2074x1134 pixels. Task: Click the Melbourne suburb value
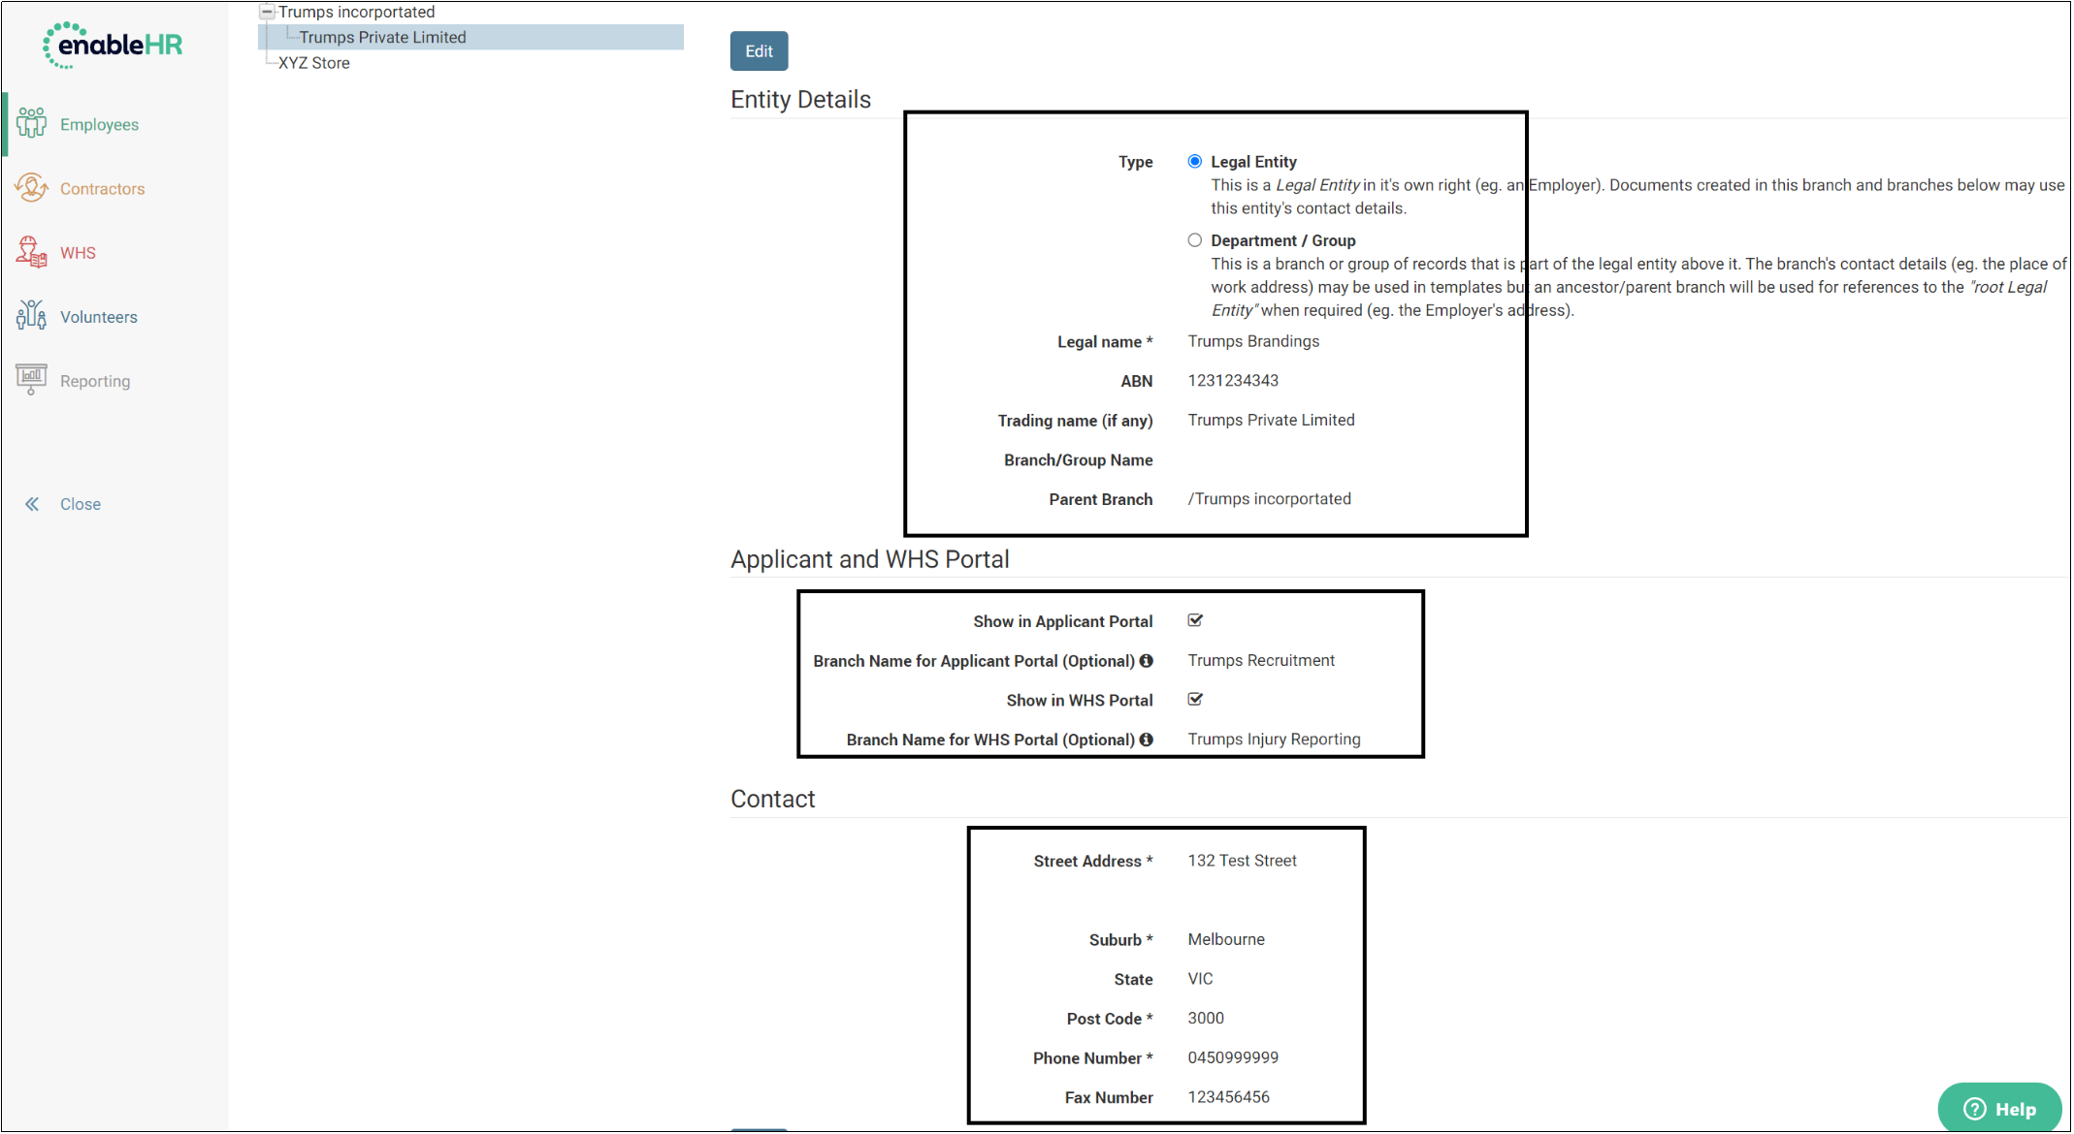pyautogui.click(x=1226, y=939)
